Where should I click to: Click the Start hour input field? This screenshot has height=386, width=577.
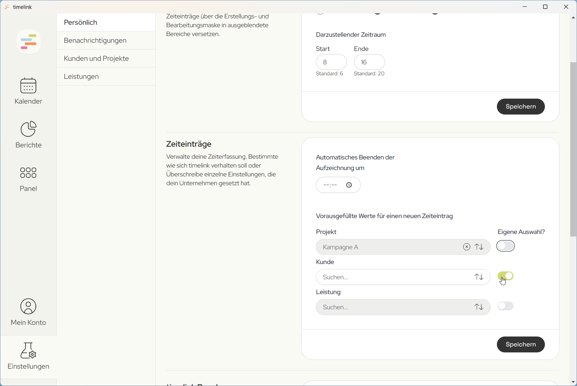[x=331, y=62]
